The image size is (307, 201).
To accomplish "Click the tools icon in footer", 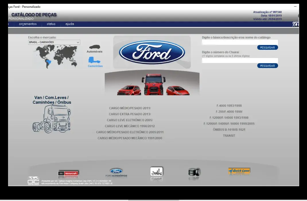I will pos(156,171).
